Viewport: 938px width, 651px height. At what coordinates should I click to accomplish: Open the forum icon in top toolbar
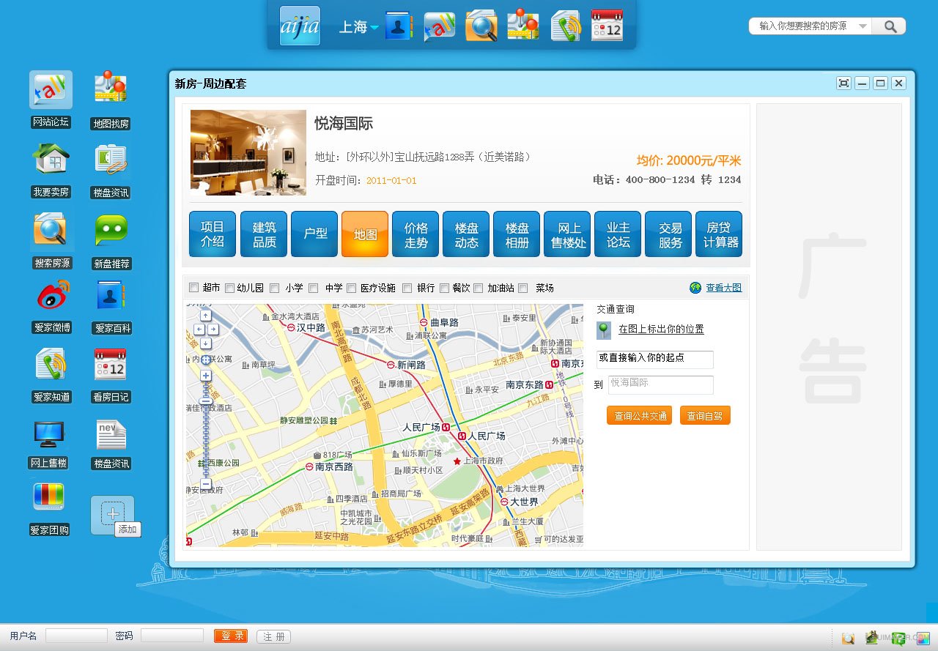coord(440,26)
